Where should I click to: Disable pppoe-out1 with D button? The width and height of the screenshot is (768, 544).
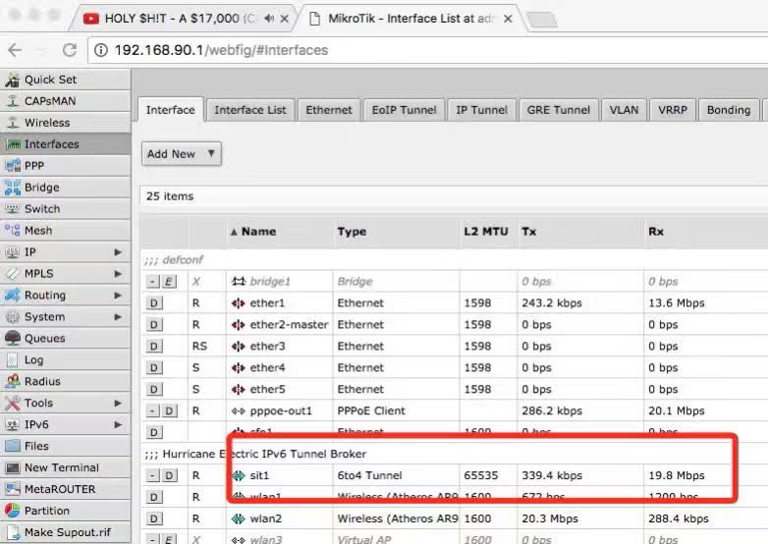point(169,410)
